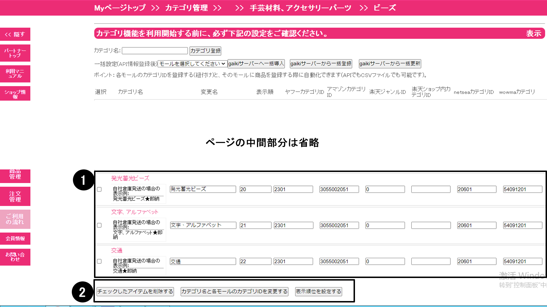The height and width of the screenshot is (307, 547).
Task: Open パートナートップ in the sidebar
Action: tap(15, 53)
